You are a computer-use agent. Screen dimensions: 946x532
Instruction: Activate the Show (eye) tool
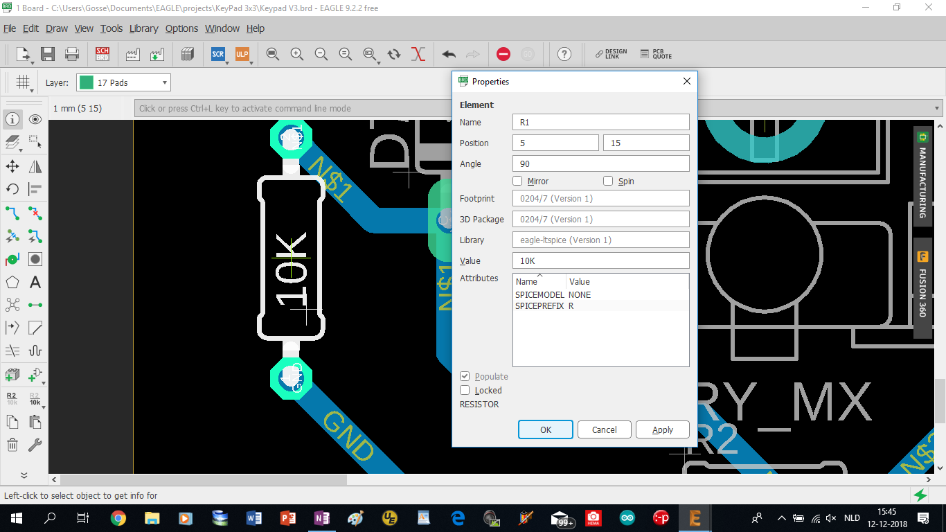tap(35, 119)
